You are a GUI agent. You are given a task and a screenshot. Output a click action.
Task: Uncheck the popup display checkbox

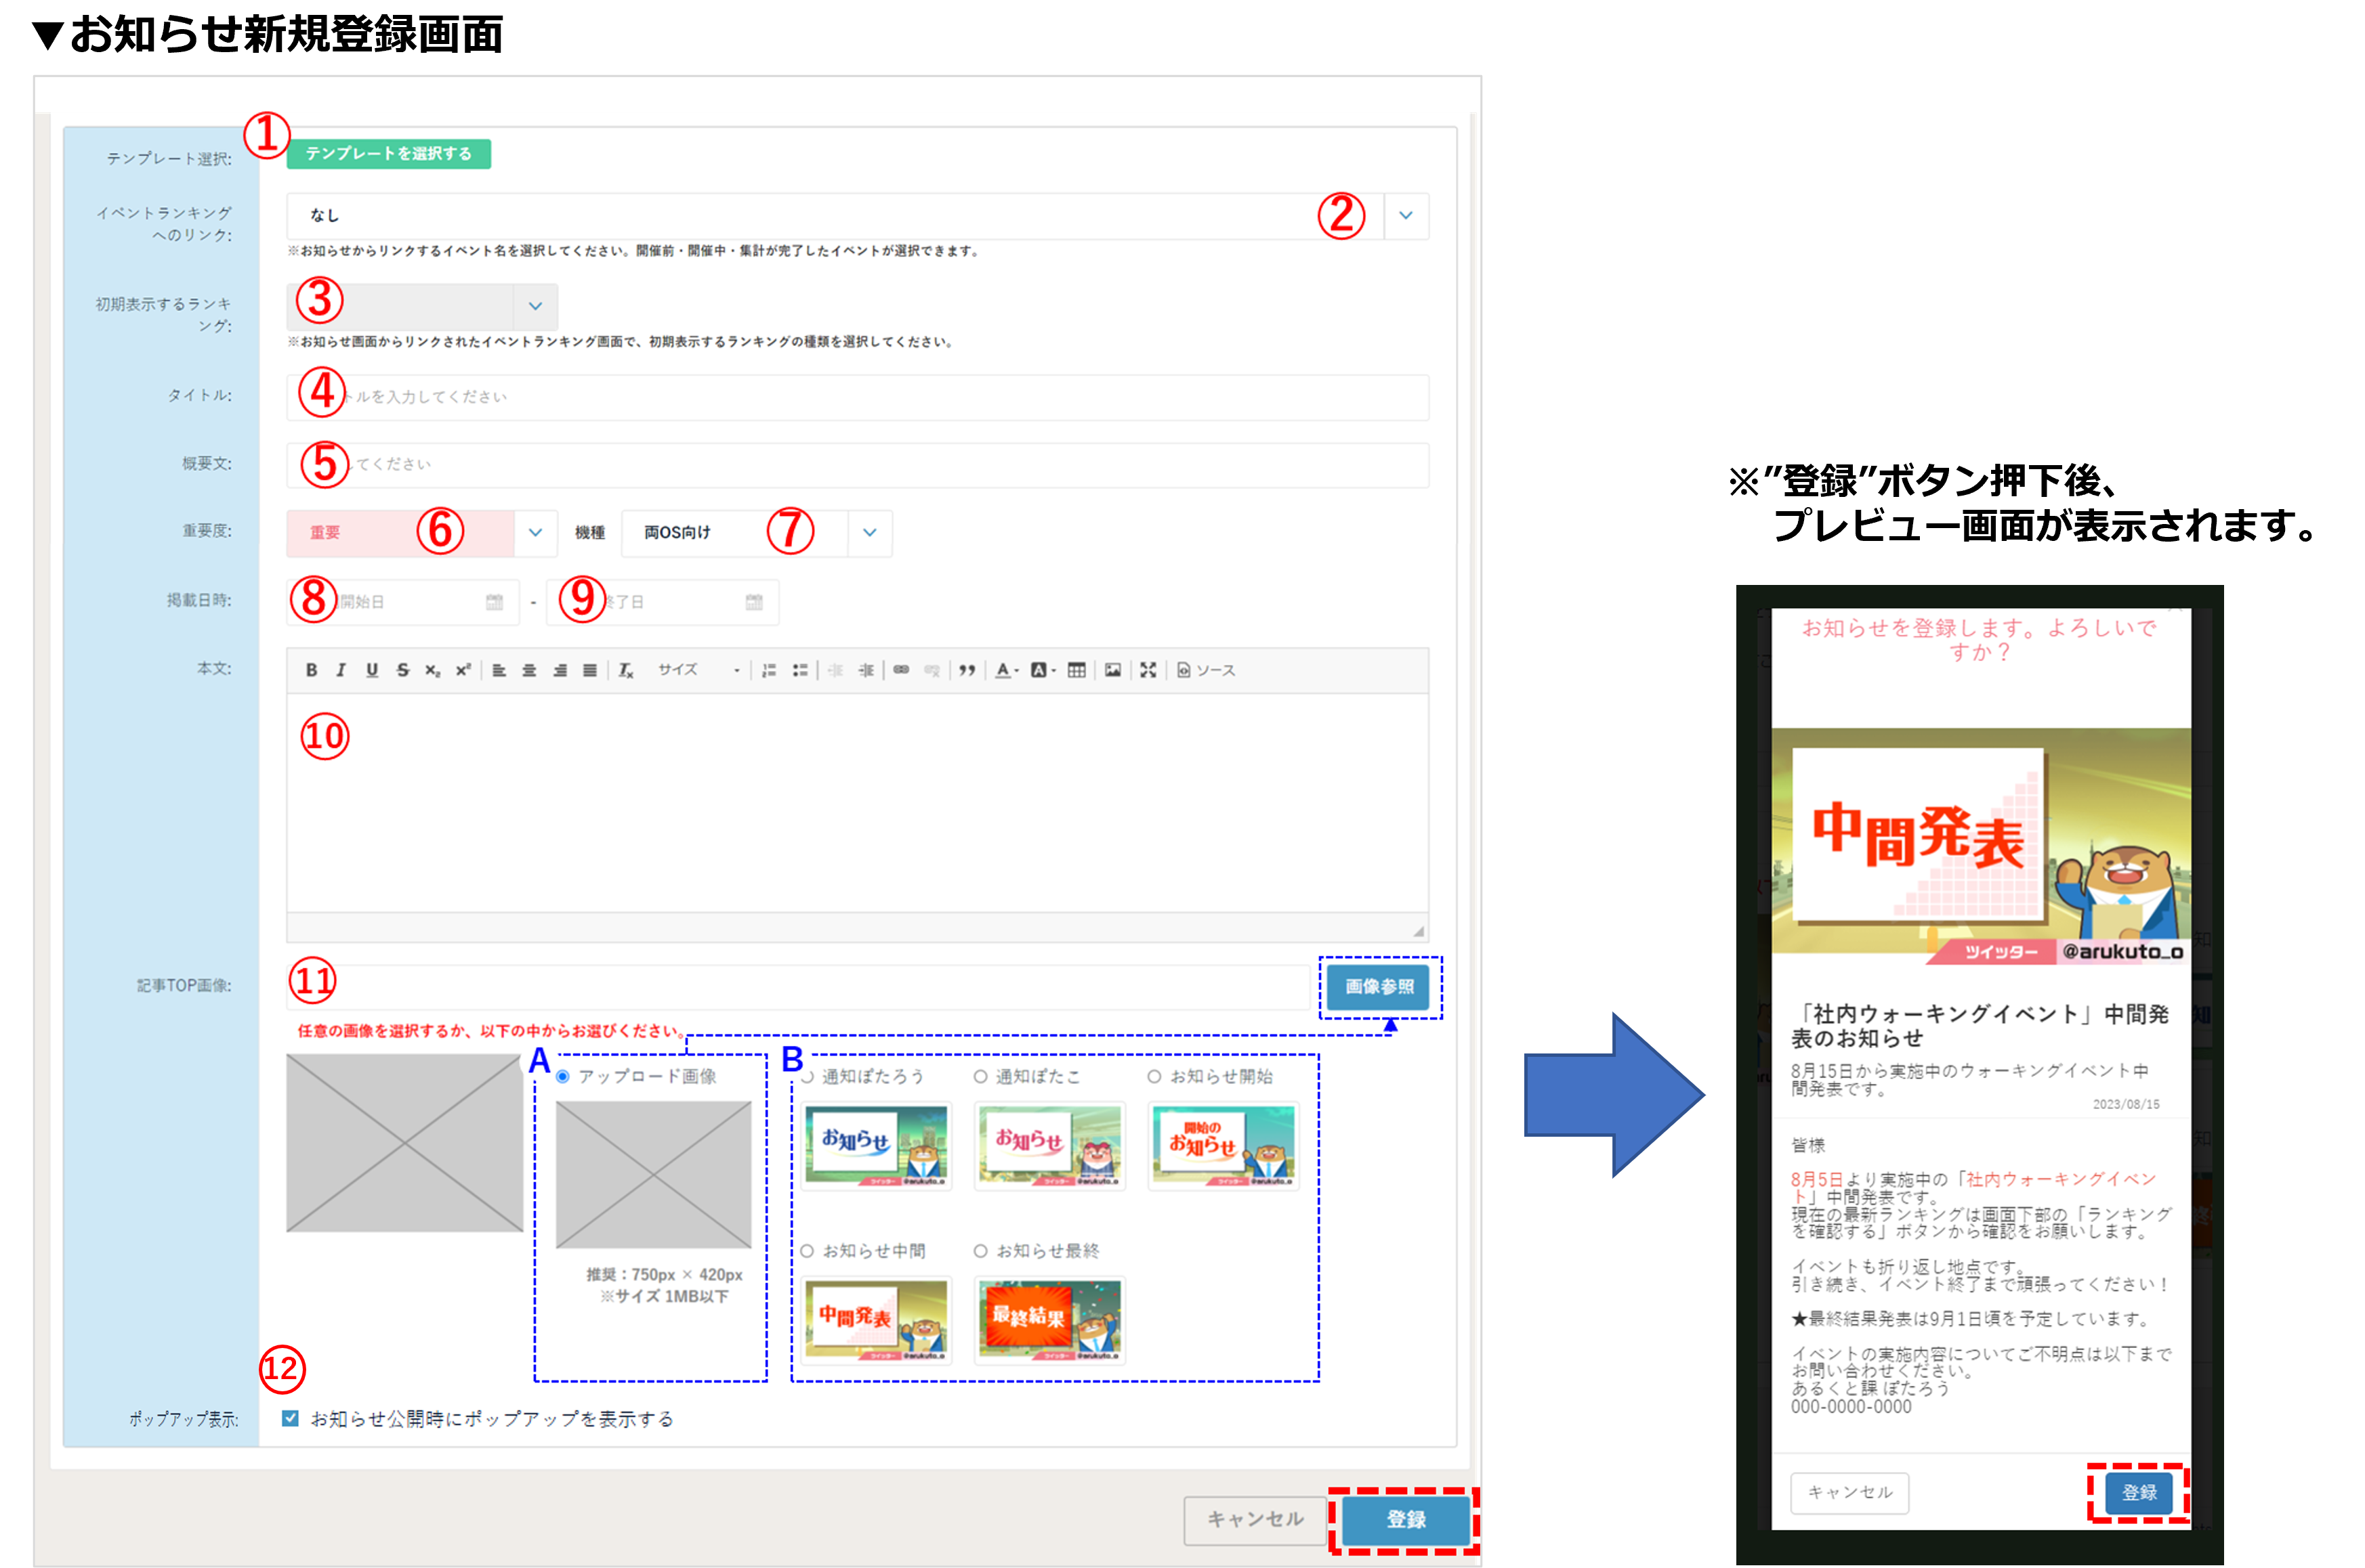pyautogui.click(x=290, y=1418)
